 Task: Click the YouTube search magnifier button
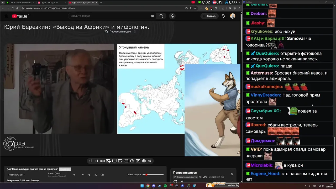(161, 16)
